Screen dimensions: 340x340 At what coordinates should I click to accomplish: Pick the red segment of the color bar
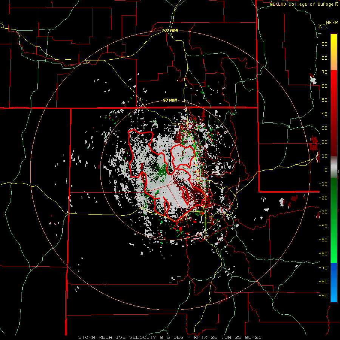click(334, 113)
